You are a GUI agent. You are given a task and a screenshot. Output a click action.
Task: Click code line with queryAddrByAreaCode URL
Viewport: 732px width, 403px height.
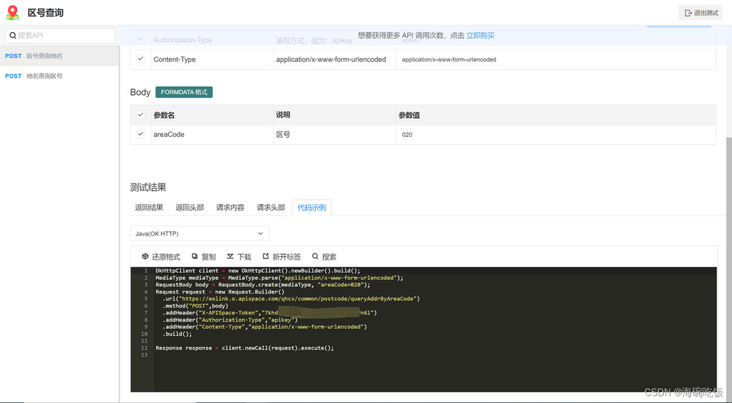tap(291, 299)
